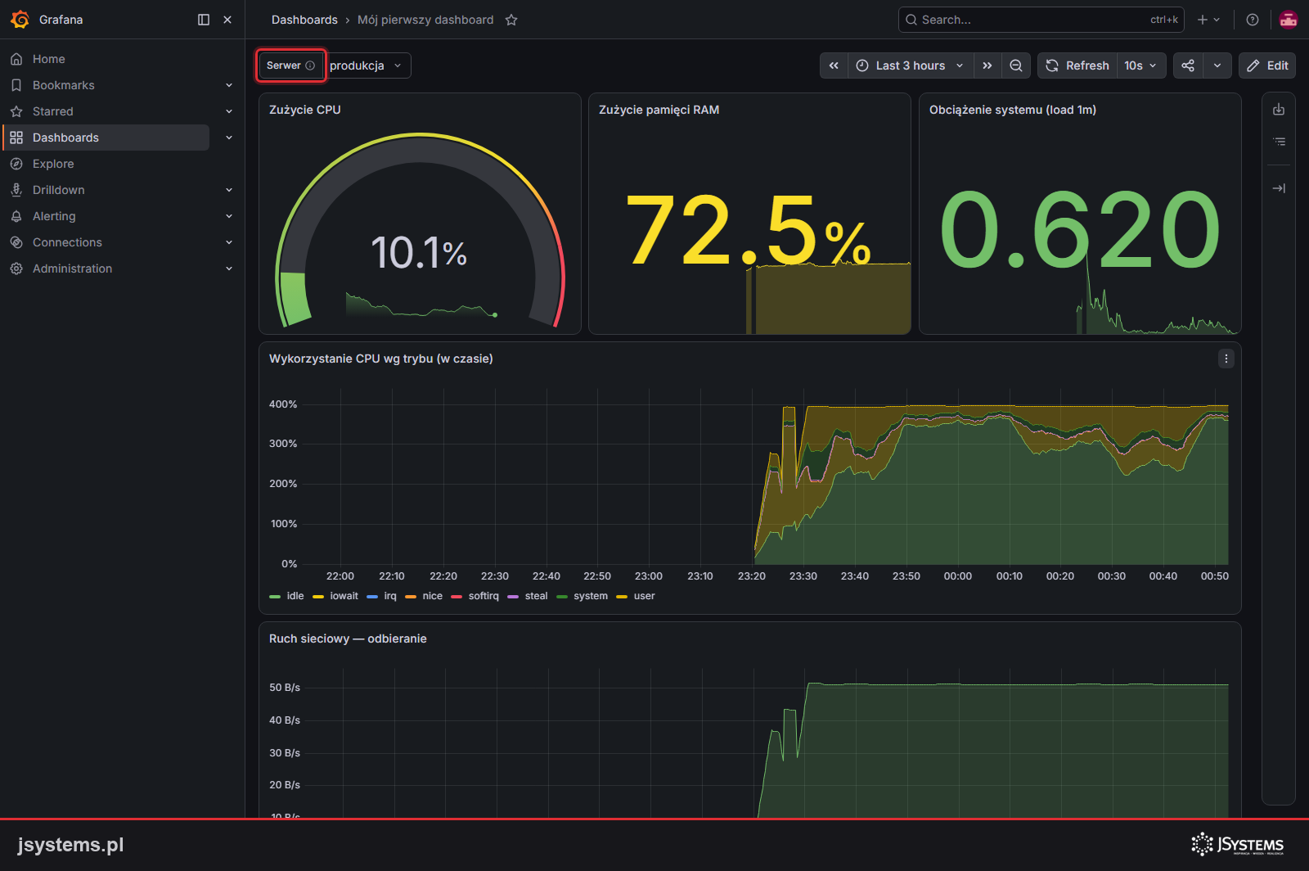Viewport: 1309px width, 871px height.
Task: Shift time range forward
Action: coord(987,65)
